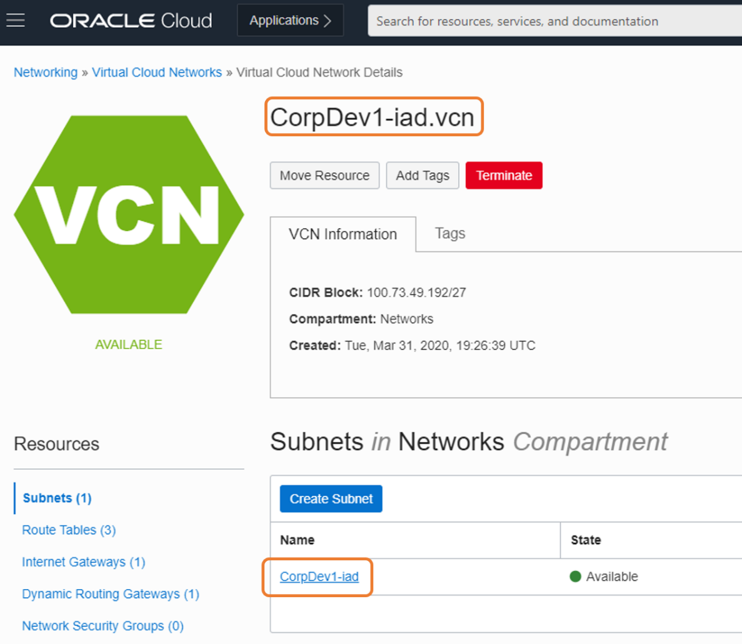
Task: Click the Compartment value Networks
Action: [x=406, y=319]
